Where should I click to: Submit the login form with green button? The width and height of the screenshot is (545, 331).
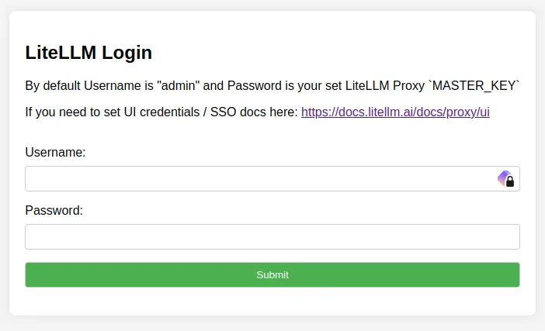point(272,274)
